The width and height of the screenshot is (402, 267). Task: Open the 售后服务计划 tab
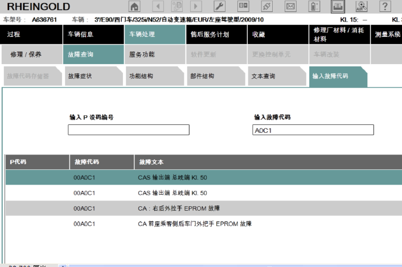pos(216,34)
